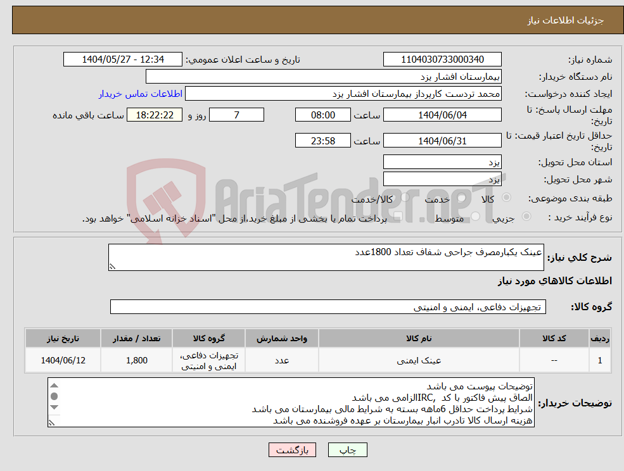
Task: Click remaining days field showing 7
Action: pyautogui.click(x=236, y=115)
